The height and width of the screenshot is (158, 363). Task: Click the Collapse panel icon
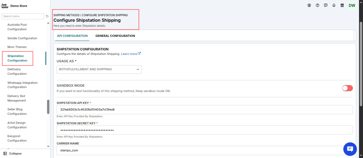(x=5, y=153)
